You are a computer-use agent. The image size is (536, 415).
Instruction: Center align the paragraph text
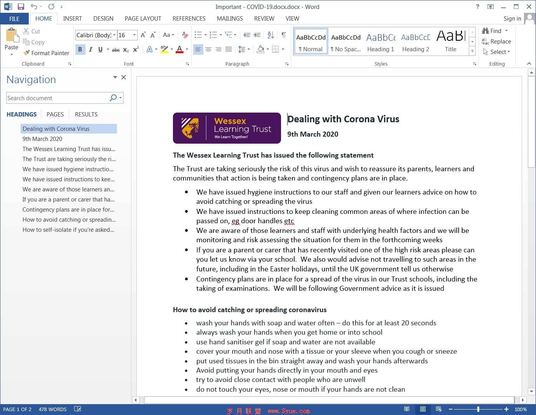pyautogui.click(x=208, y=49)
